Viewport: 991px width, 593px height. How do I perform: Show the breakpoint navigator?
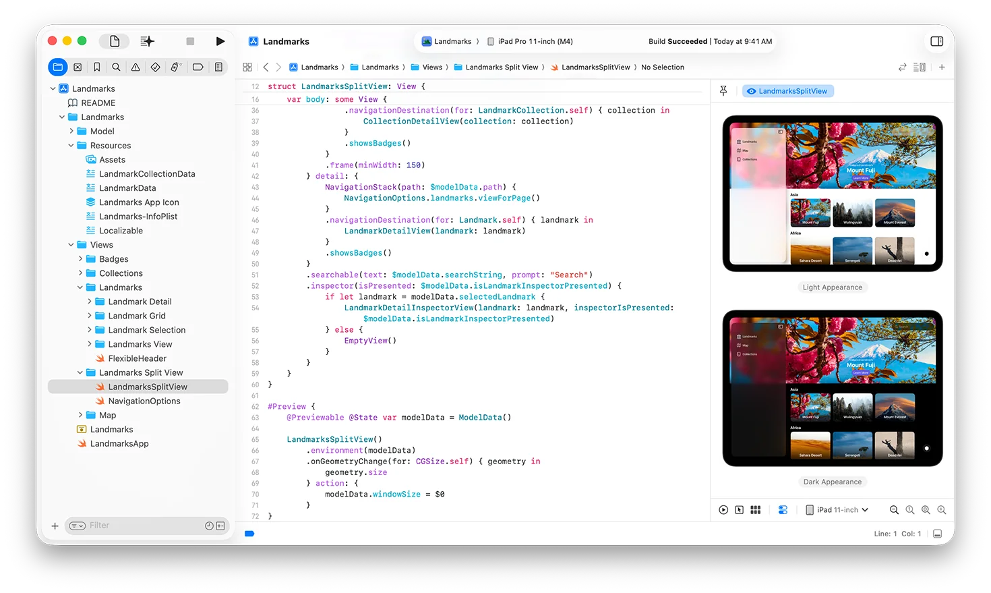[198, 67]
